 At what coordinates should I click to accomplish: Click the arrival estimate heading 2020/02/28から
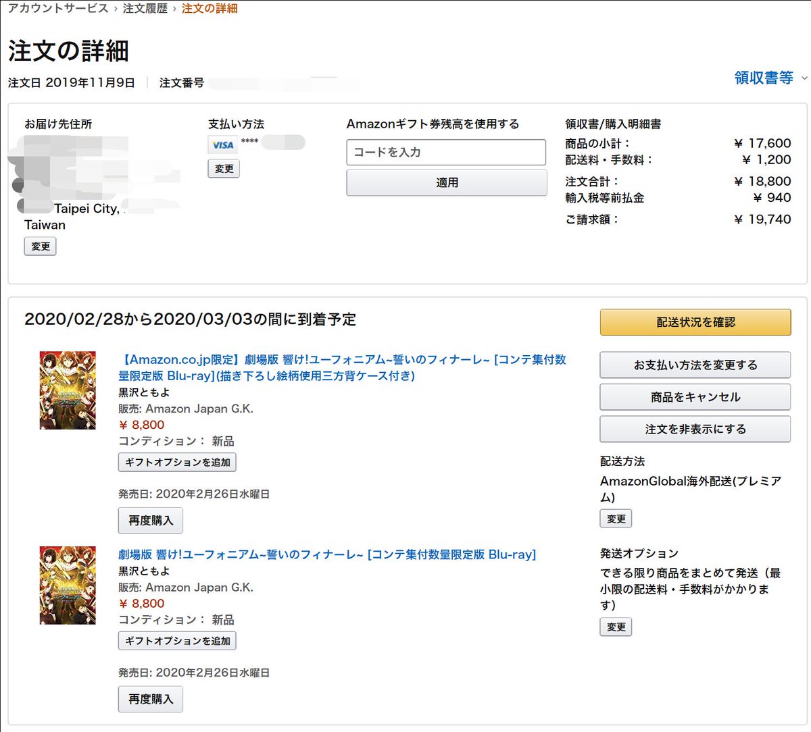pos(190,319)
